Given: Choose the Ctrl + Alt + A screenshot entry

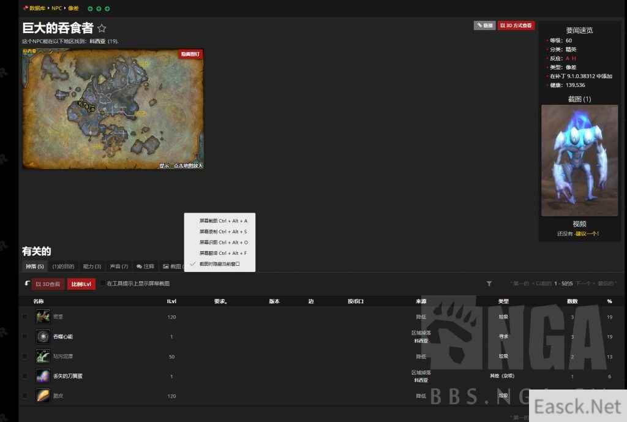Looking at the screenshot, I should click(220, 221).
